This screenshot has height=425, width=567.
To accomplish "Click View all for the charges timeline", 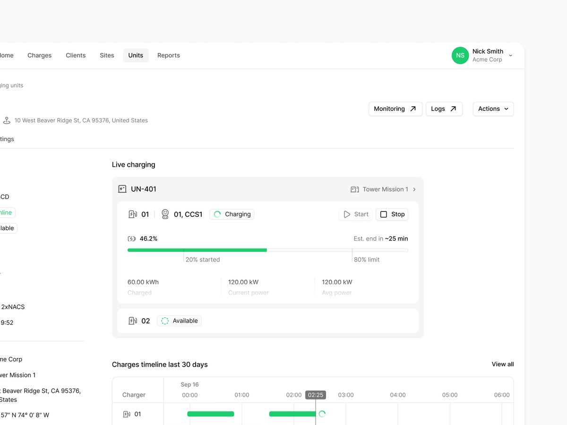I will pyautogui.click(x=503, y=364).
